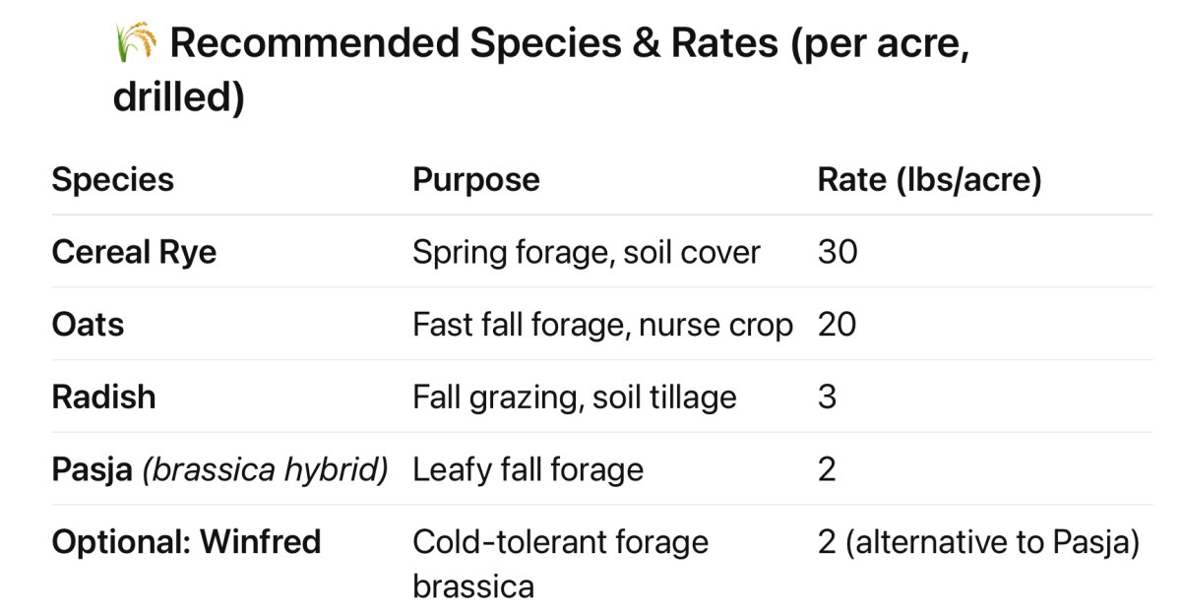Select the Radish species cell
1181x614 pixels.
coord(103,397)
